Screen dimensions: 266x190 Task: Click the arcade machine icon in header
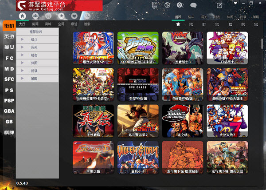point(154,5)
